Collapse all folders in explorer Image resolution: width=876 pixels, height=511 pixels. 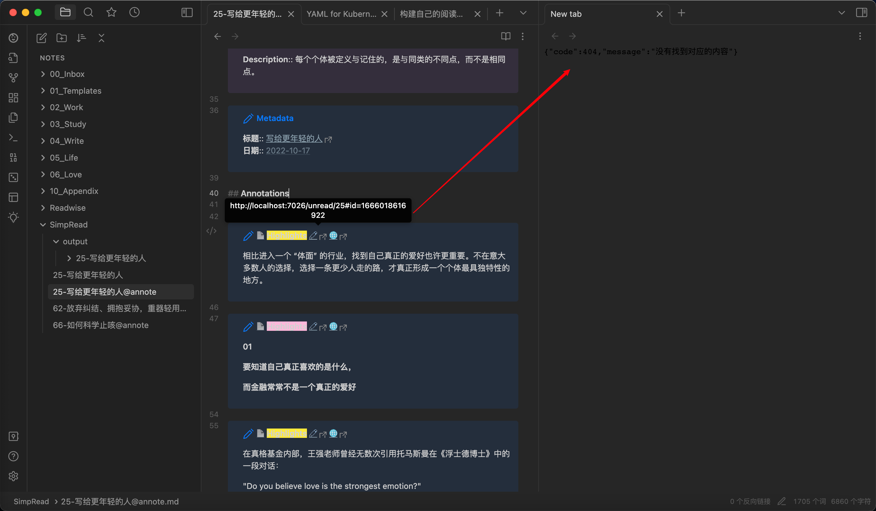coord(101,38)
